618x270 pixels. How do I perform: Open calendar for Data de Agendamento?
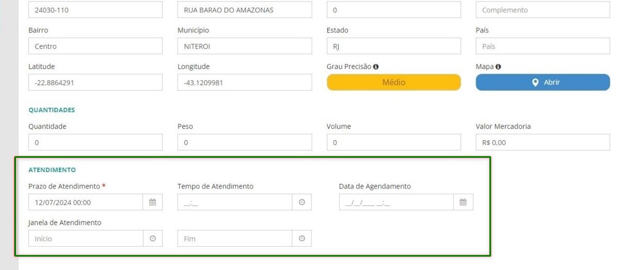(463, 202)
